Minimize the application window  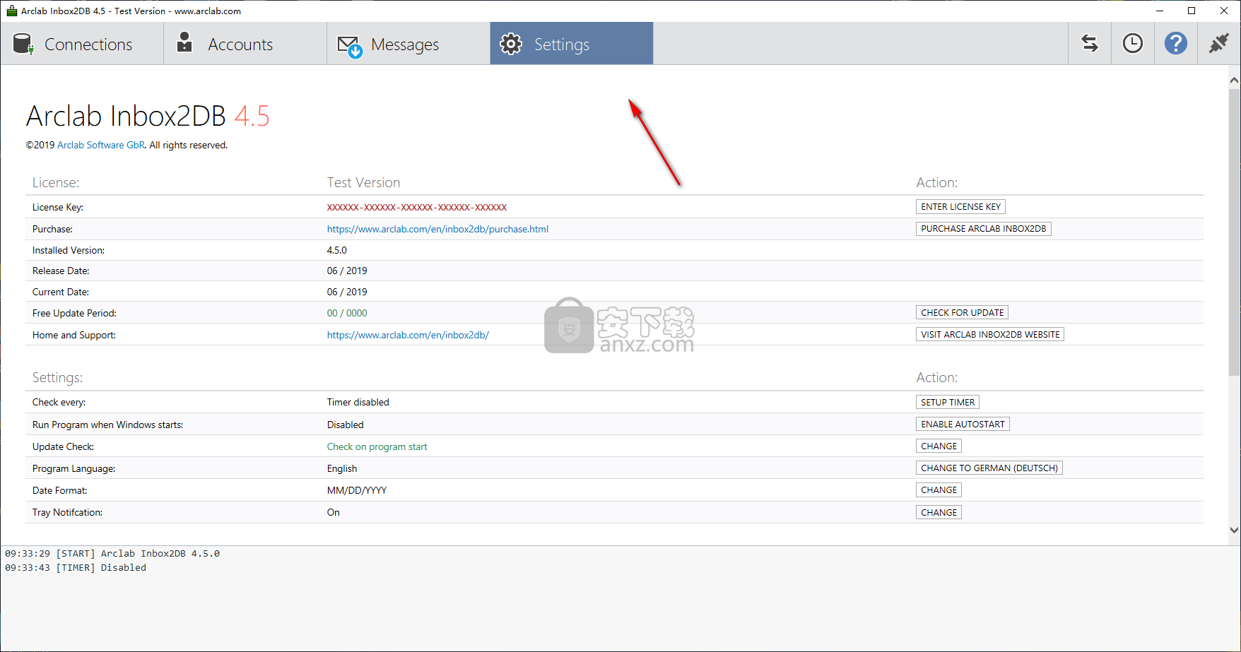[1160, 11]
